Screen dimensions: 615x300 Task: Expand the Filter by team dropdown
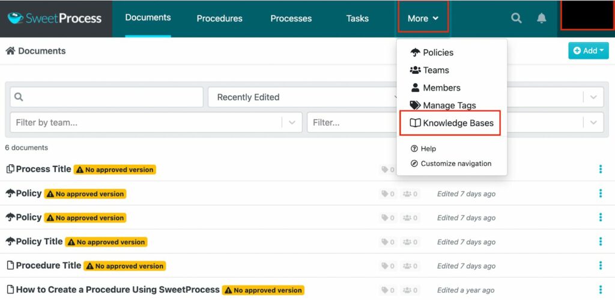[x=292, y=122]
